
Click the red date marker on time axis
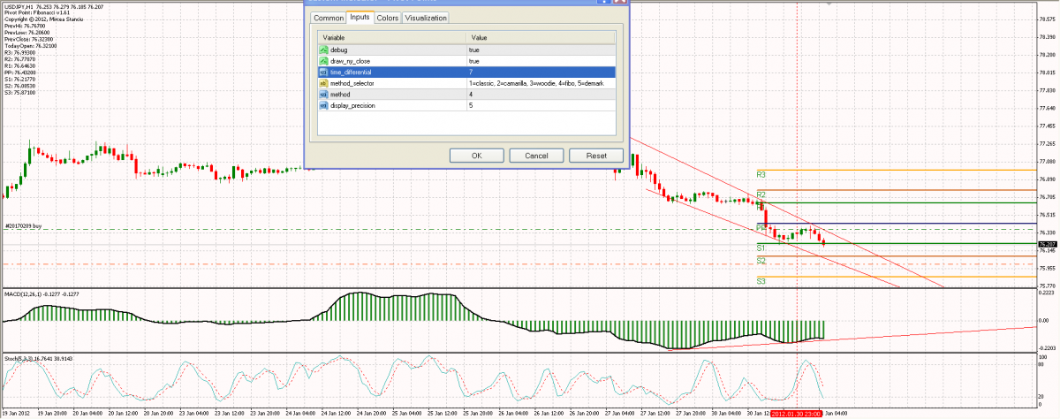coord(797,413)
